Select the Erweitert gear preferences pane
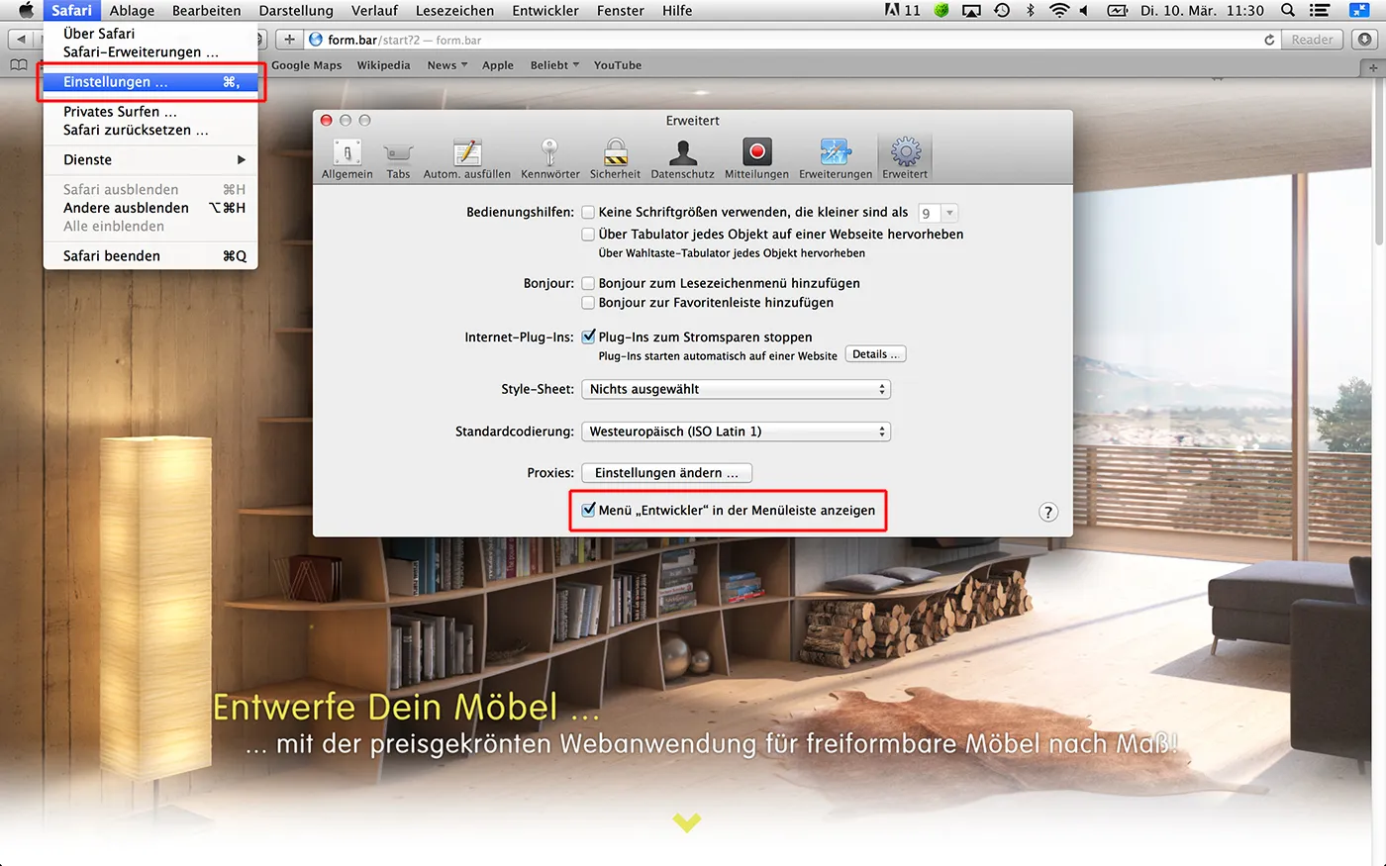Viewport: 1386px width, 866px height. [x=905, y=159]
